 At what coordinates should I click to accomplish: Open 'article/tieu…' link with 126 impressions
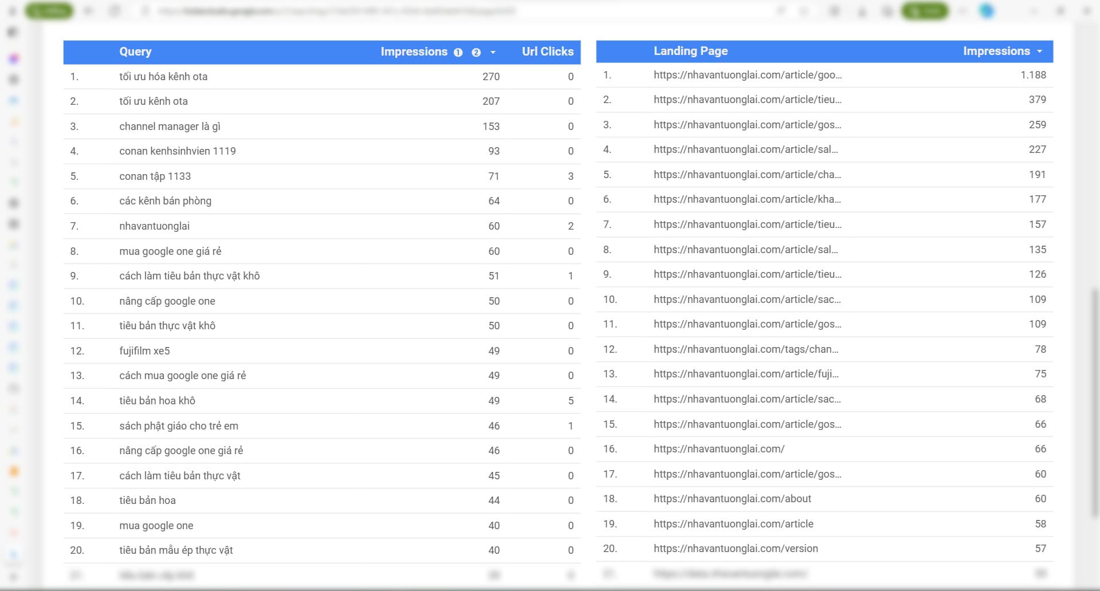748,274
